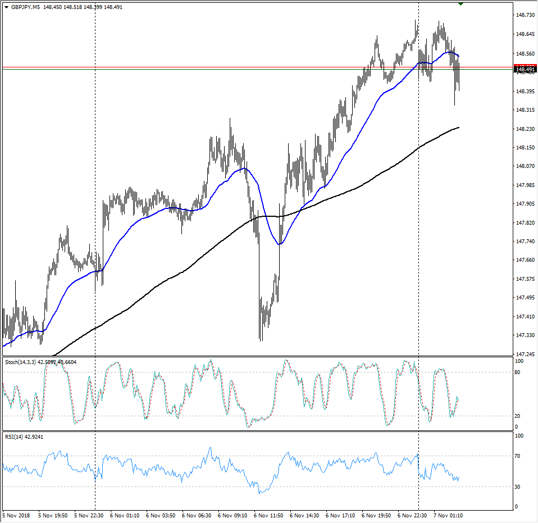Click the current price tag 148.491
This screenshot has height=523, width=538.
pyautogui.click(x=526, y=69)
